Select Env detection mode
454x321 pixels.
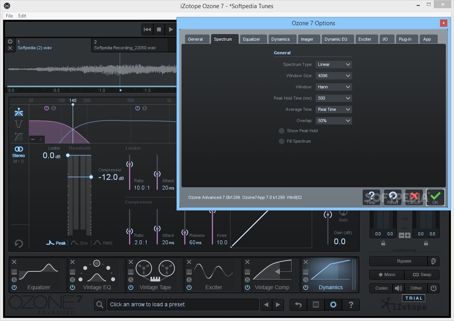(79, 243)
